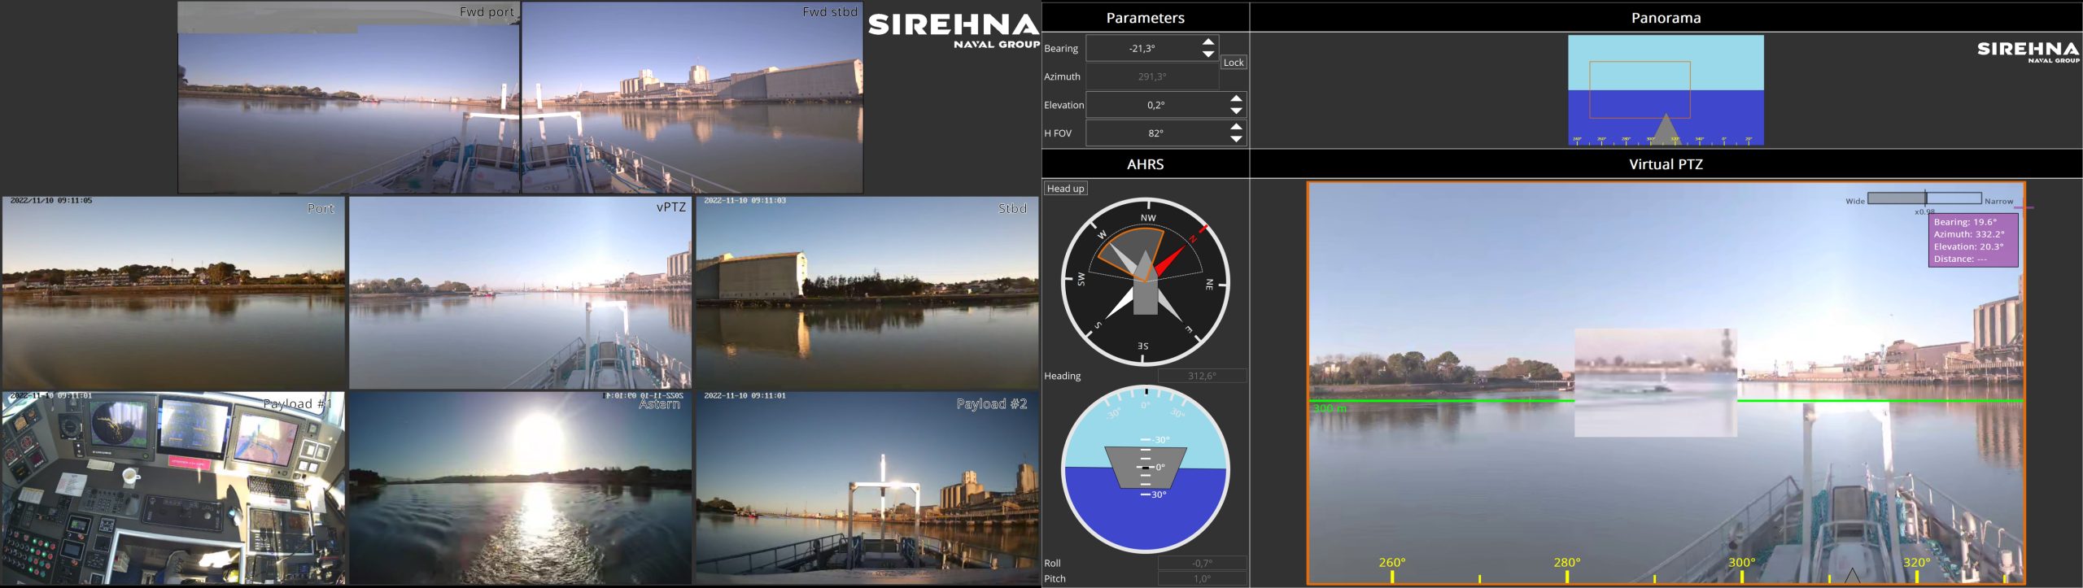Viewport: 2083px width, 588px height.
Task: Click the Distance: --- line in info box
Action: coord(1960,259)
